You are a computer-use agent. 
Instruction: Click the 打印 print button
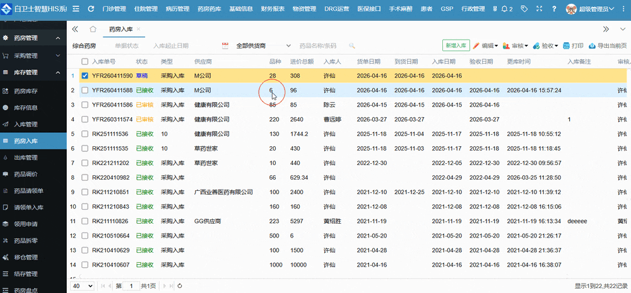point(574,46)
